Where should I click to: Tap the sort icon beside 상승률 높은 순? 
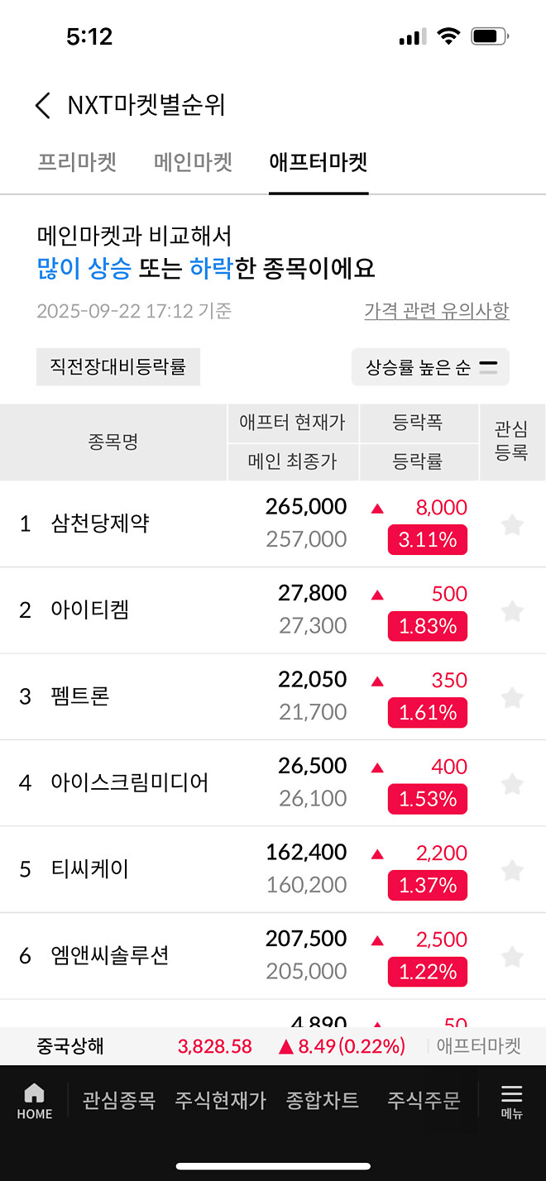click(x=488, y=366)
